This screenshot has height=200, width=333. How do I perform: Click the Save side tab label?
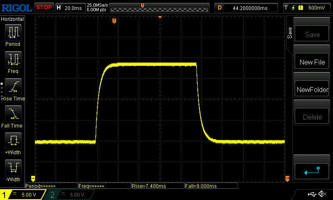289,33
